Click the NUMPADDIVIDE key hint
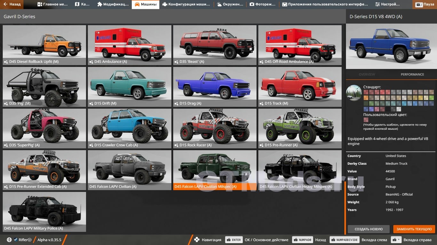The width and height of the screenshot is (437, 245). coord(344,240)
